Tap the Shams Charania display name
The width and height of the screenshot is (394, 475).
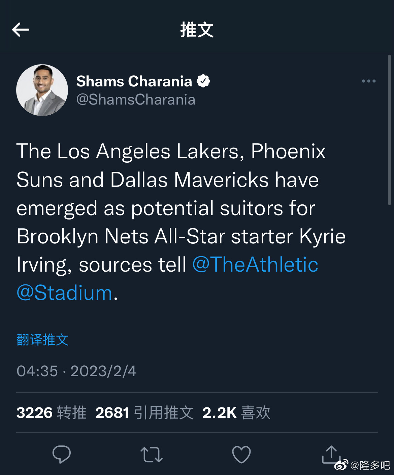point(134,81)
